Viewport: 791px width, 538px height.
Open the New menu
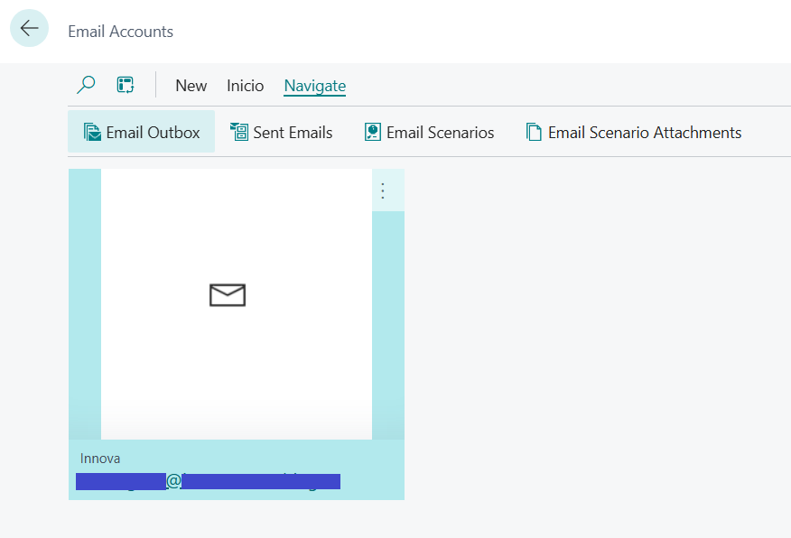191,86
